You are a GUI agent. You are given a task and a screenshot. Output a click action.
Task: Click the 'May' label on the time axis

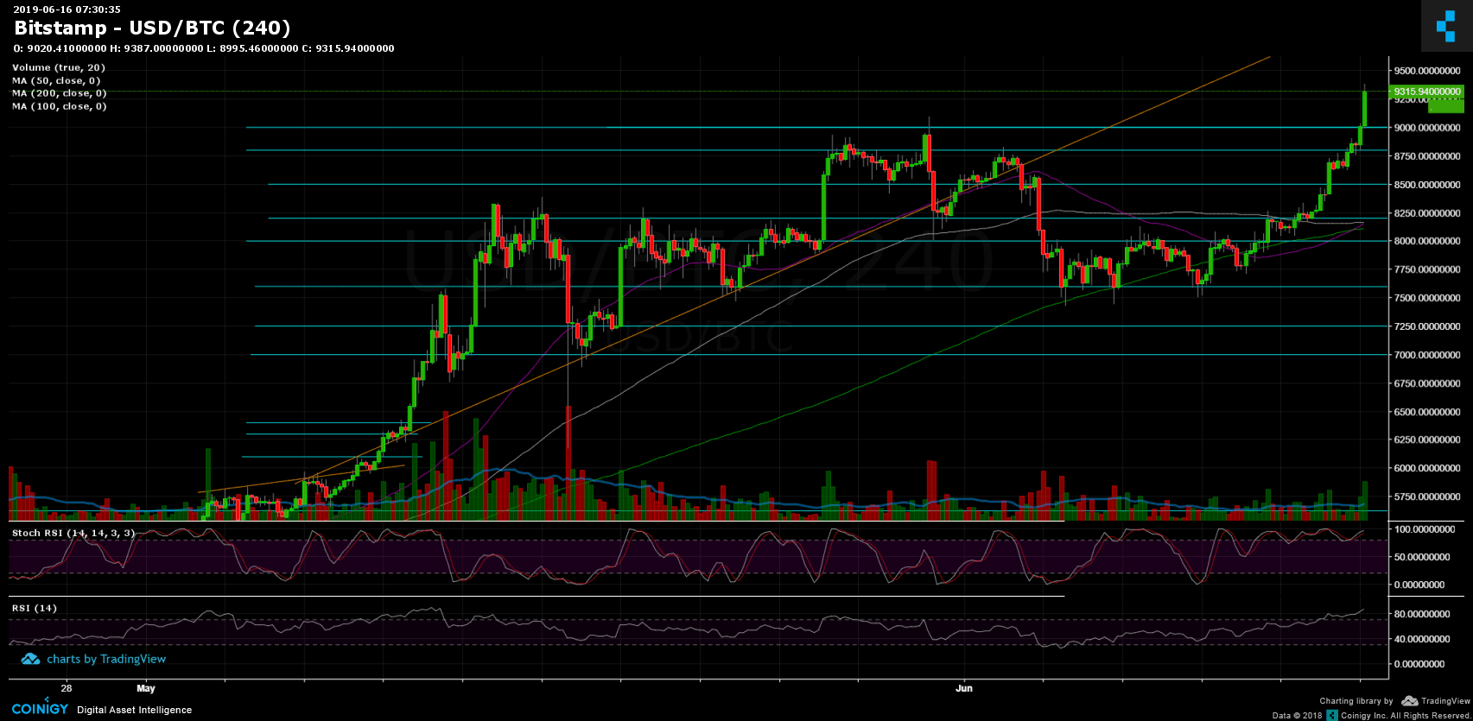click(x=146, y=688)
